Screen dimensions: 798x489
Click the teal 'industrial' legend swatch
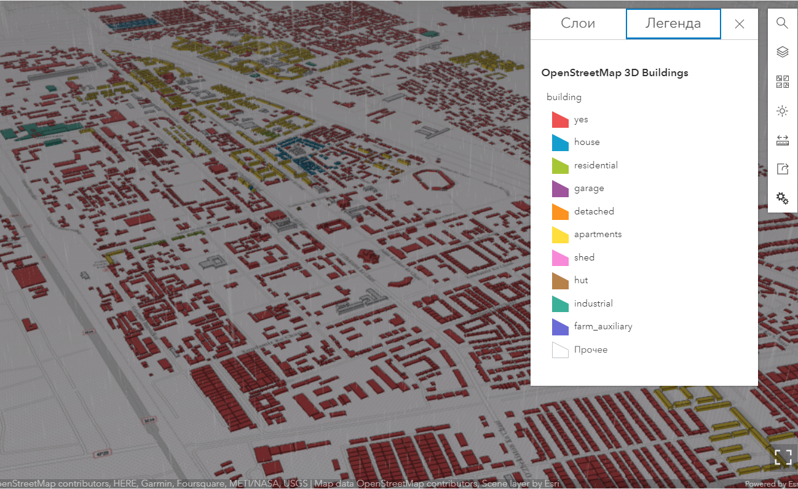[x=560, y=303]
